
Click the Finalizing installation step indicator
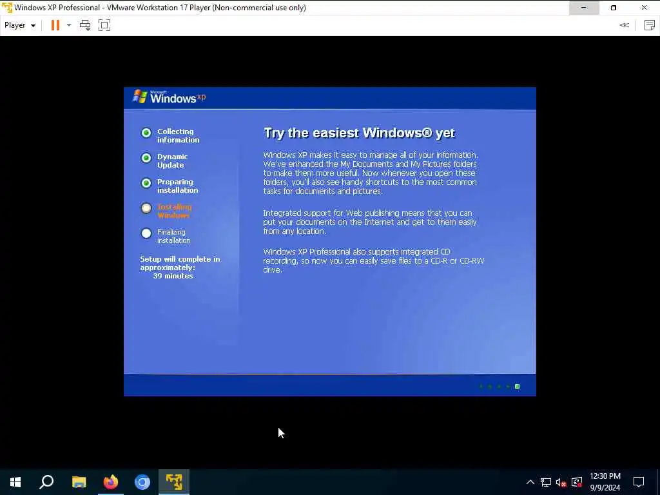(x=146, y=233)
